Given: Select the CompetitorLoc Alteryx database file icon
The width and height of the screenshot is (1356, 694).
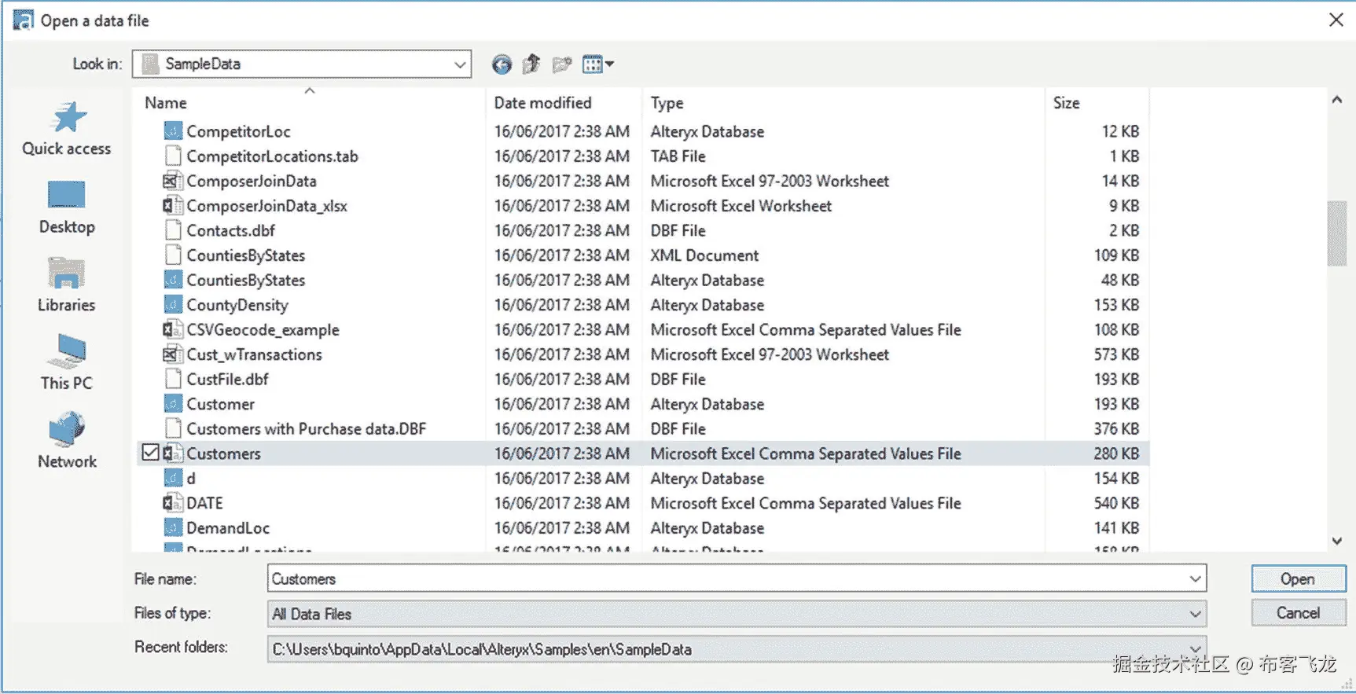Looking at the screenshot, I should point(173,131).
